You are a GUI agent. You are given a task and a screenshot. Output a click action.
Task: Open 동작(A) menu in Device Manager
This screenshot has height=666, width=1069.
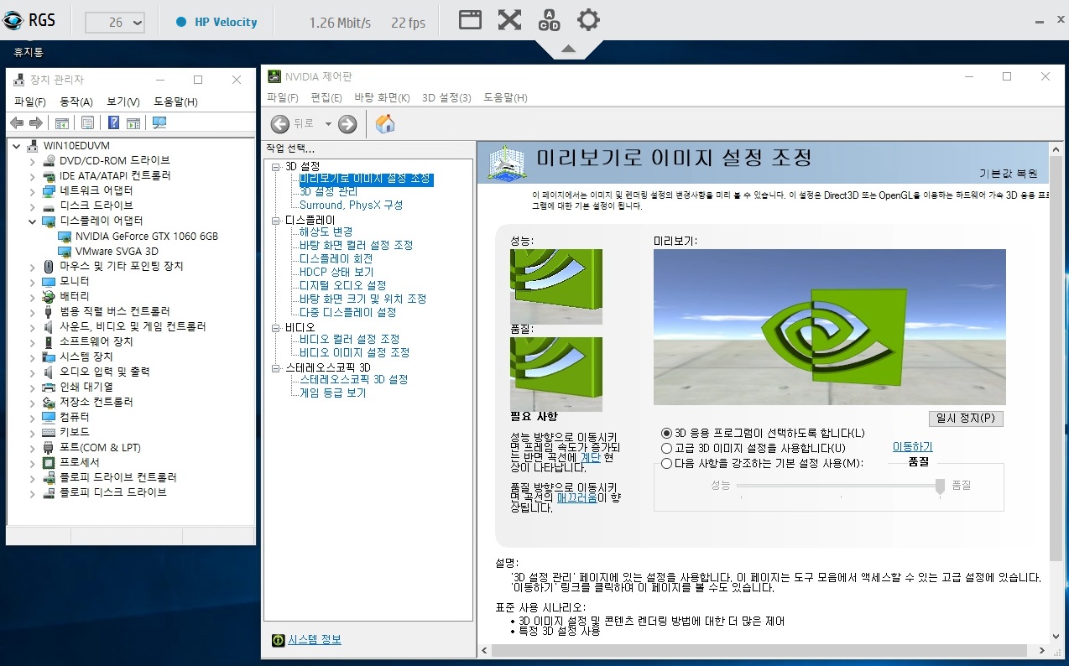click(76, 101)
